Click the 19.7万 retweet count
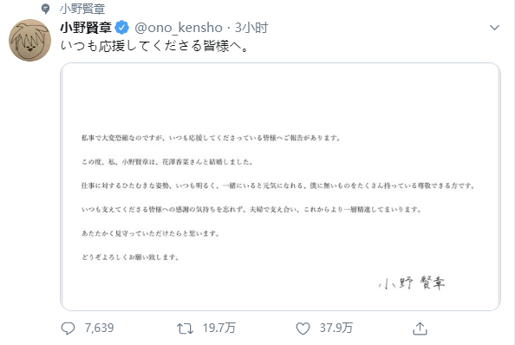 point(219,329)
